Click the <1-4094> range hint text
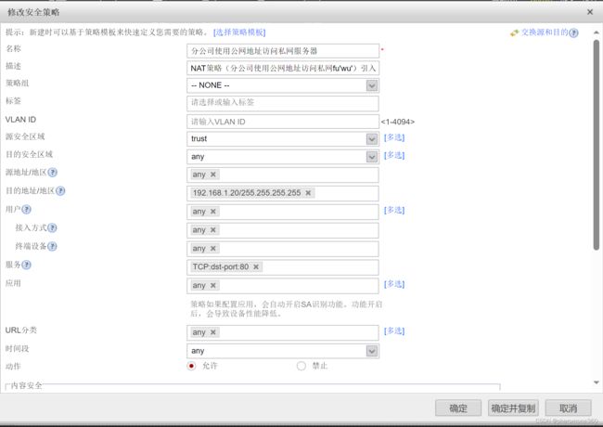The width and height of the screenshot is (603, 427). tap(398, 122)
